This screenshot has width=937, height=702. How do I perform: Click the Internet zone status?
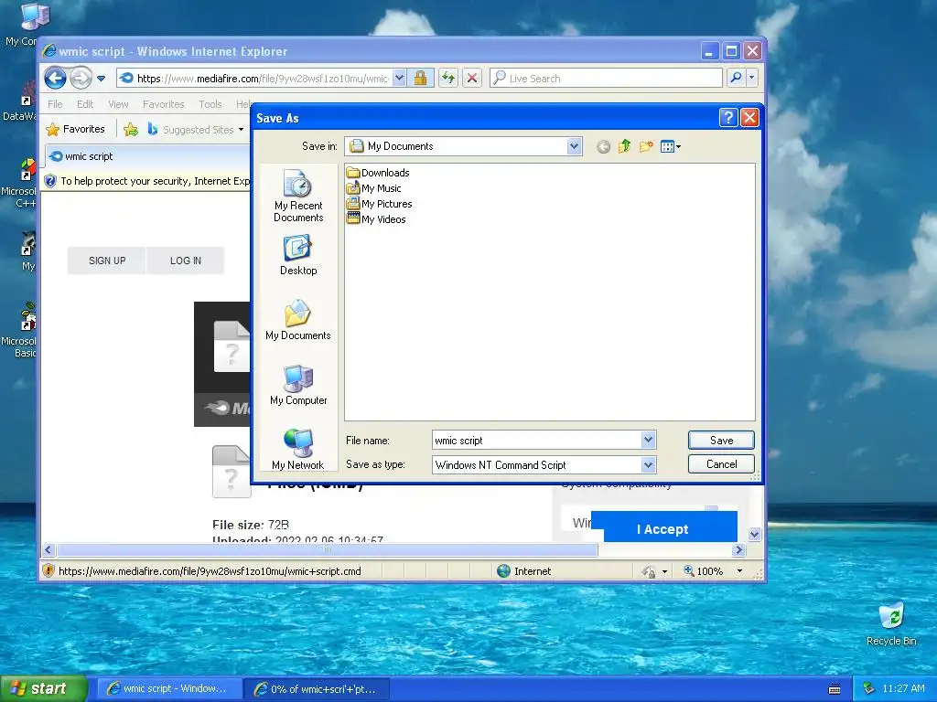coord(524,571)
